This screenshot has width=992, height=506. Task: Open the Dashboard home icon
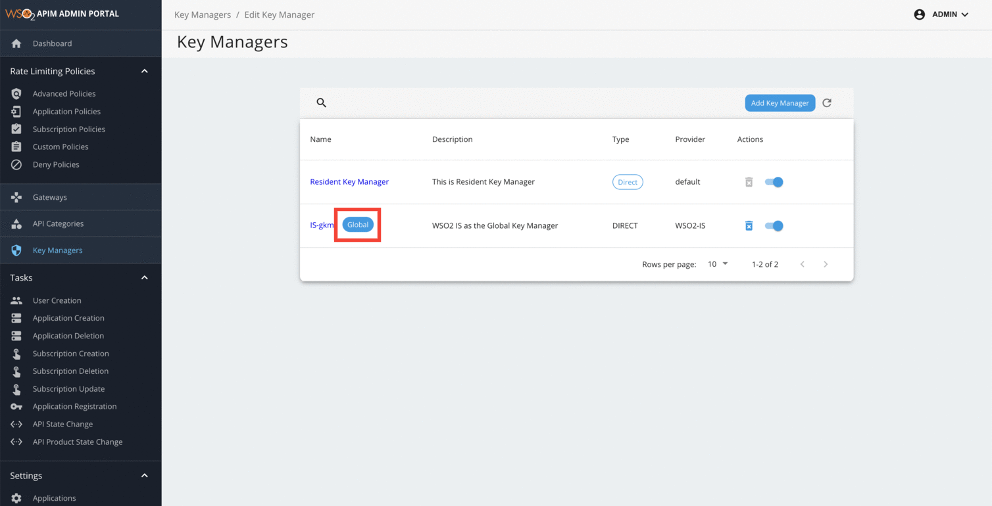pyautogui.click(x=16, y=43)
